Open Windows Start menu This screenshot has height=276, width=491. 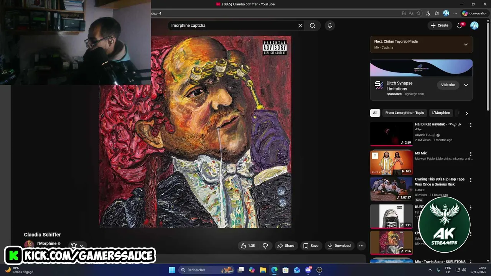[x=172, y=270]
